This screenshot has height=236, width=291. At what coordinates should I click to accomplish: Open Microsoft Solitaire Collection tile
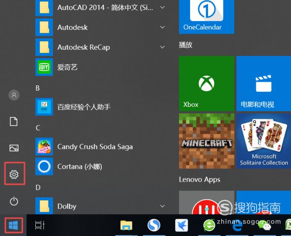[x=264, y=141]
